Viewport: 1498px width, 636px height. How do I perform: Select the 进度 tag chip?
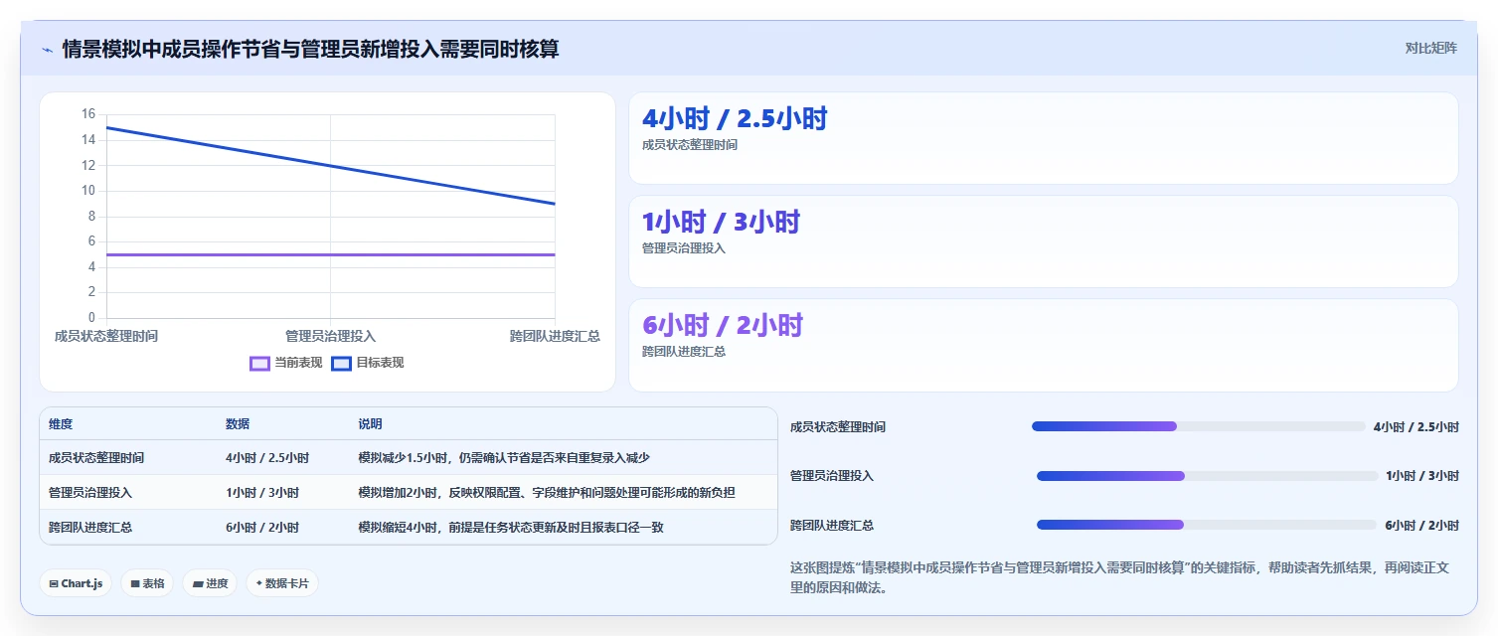click(x=210, y=583)
